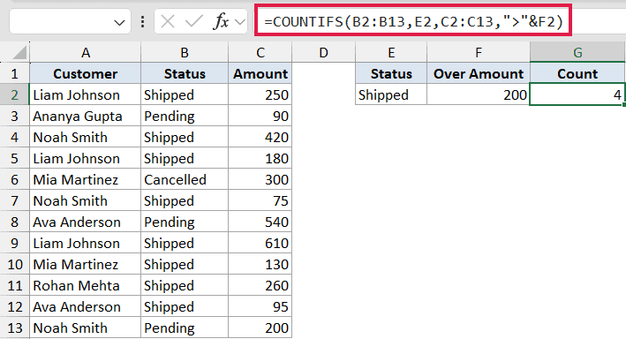Click the Rohan Mehta cell
Image resolution: width=626 pixels, height=339 pixels.
86,285
